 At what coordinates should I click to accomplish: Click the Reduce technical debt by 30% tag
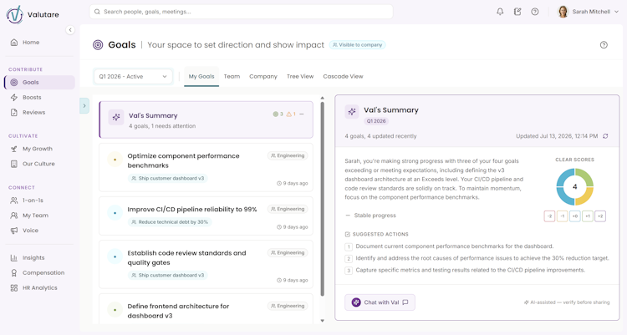(170, 222)
